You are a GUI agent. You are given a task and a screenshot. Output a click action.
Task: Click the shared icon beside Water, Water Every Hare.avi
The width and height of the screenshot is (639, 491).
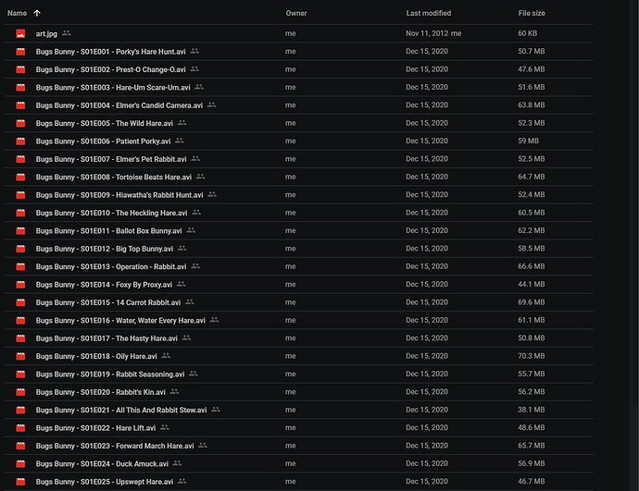(215, 320)
